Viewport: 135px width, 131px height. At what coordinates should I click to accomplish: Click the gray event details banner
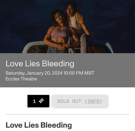(x=67, y=70)
